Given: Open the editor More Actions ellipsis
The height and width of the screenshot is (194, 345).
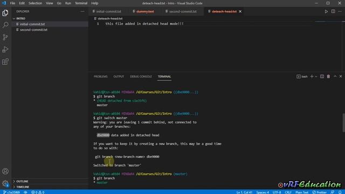Looking at the screenshot, I should 340,11.
